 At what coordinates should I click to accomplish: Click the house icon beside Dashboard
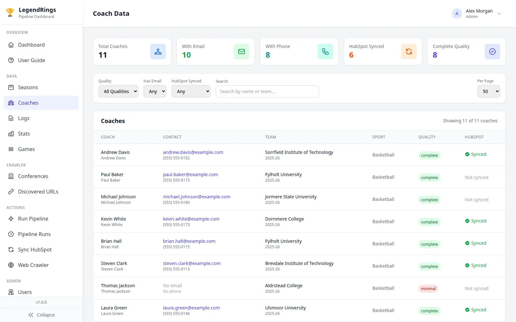pos(11,45)
